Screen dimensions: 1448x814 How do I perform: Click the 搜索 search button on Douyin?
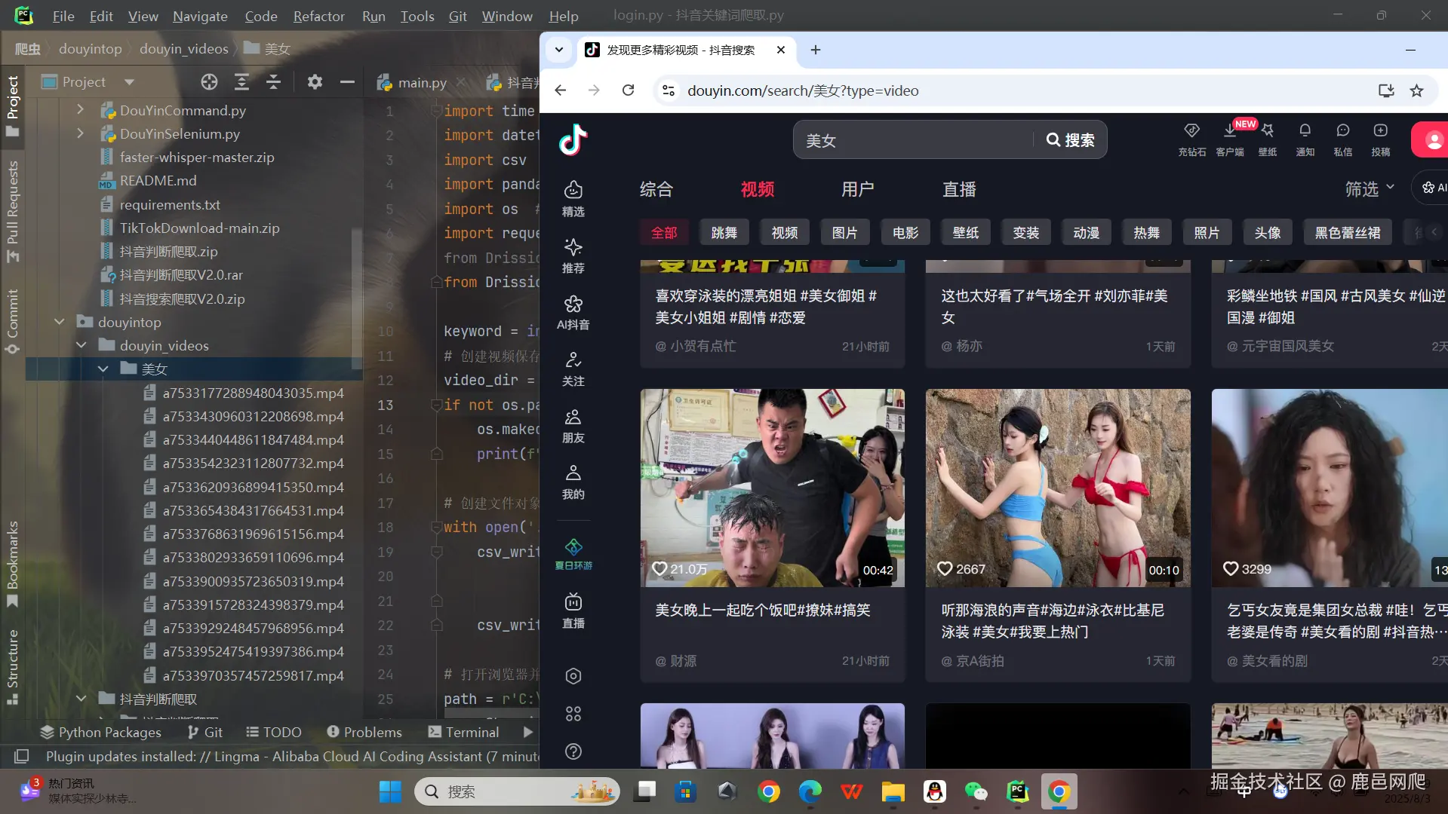point(1071,140)
